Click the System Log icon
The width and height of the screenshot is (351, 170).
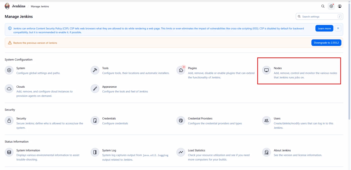95,152
